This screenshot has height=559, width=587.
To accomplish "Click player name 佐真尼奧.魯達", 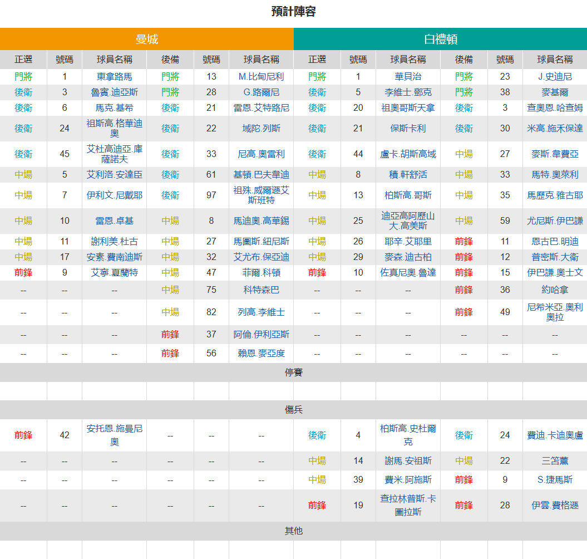I will 408,273.
